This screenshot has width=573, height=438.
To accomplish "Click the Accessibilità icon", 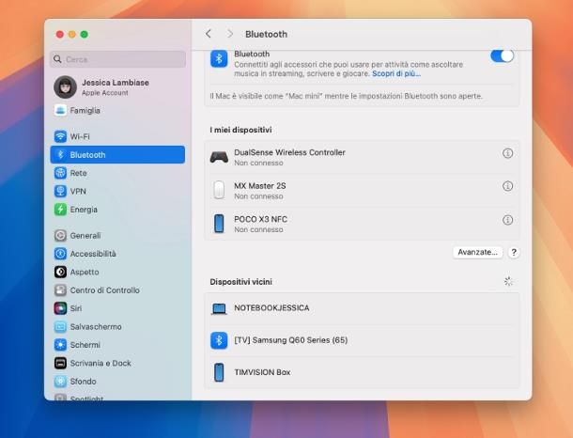I will [60, 254].
